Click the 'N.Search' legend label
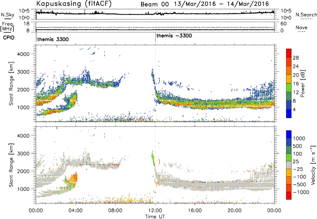 click(x=306, y=15)
